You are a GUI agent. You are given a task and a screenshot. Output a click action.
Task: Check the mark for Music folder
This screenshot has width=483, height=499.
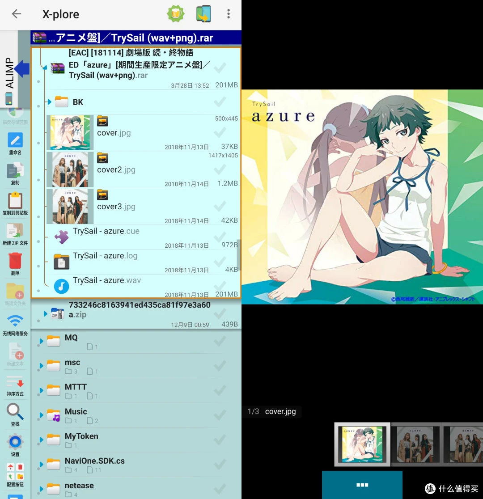(x=220, y=415)
